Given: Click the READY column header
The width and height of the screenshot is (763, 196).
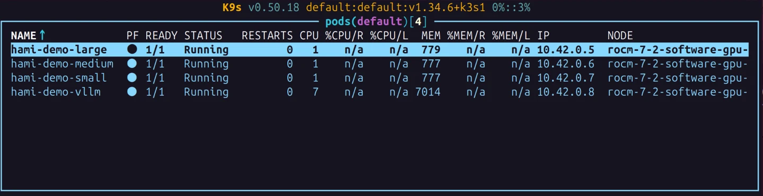Looking at the screenshot, I should pyautogui.click(x=162, y=35).
